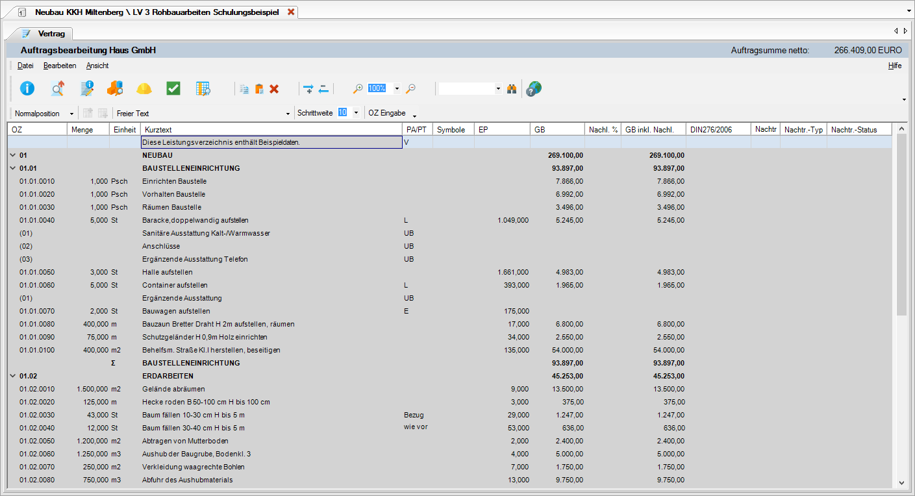This screenshot has width=915, height=496.
Task: Click the yellow hard hat icon
Action: pyautogui.click(x=144, y=88)
